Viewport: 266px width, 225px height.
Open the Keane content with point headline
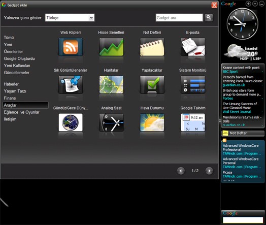coord(241,68)
